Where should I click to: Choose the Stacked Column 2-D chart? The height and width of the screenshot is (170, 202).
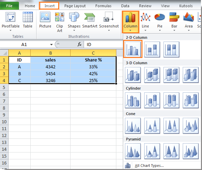click(x=152, y=49)
